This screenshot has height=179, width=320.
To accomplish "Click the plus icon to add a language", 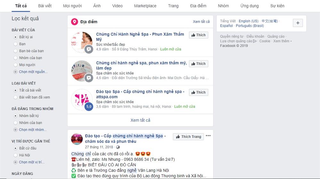I will point(298,23).
